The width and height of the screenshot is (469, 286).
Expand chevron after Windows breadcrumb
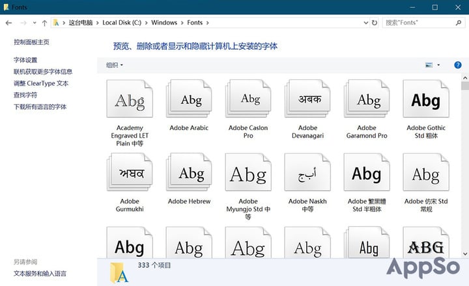coord(182,23)
